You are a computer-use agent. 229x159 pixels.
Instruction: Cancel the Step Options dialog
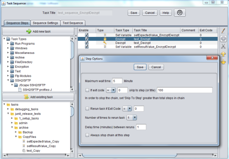(x=156, y=67)
